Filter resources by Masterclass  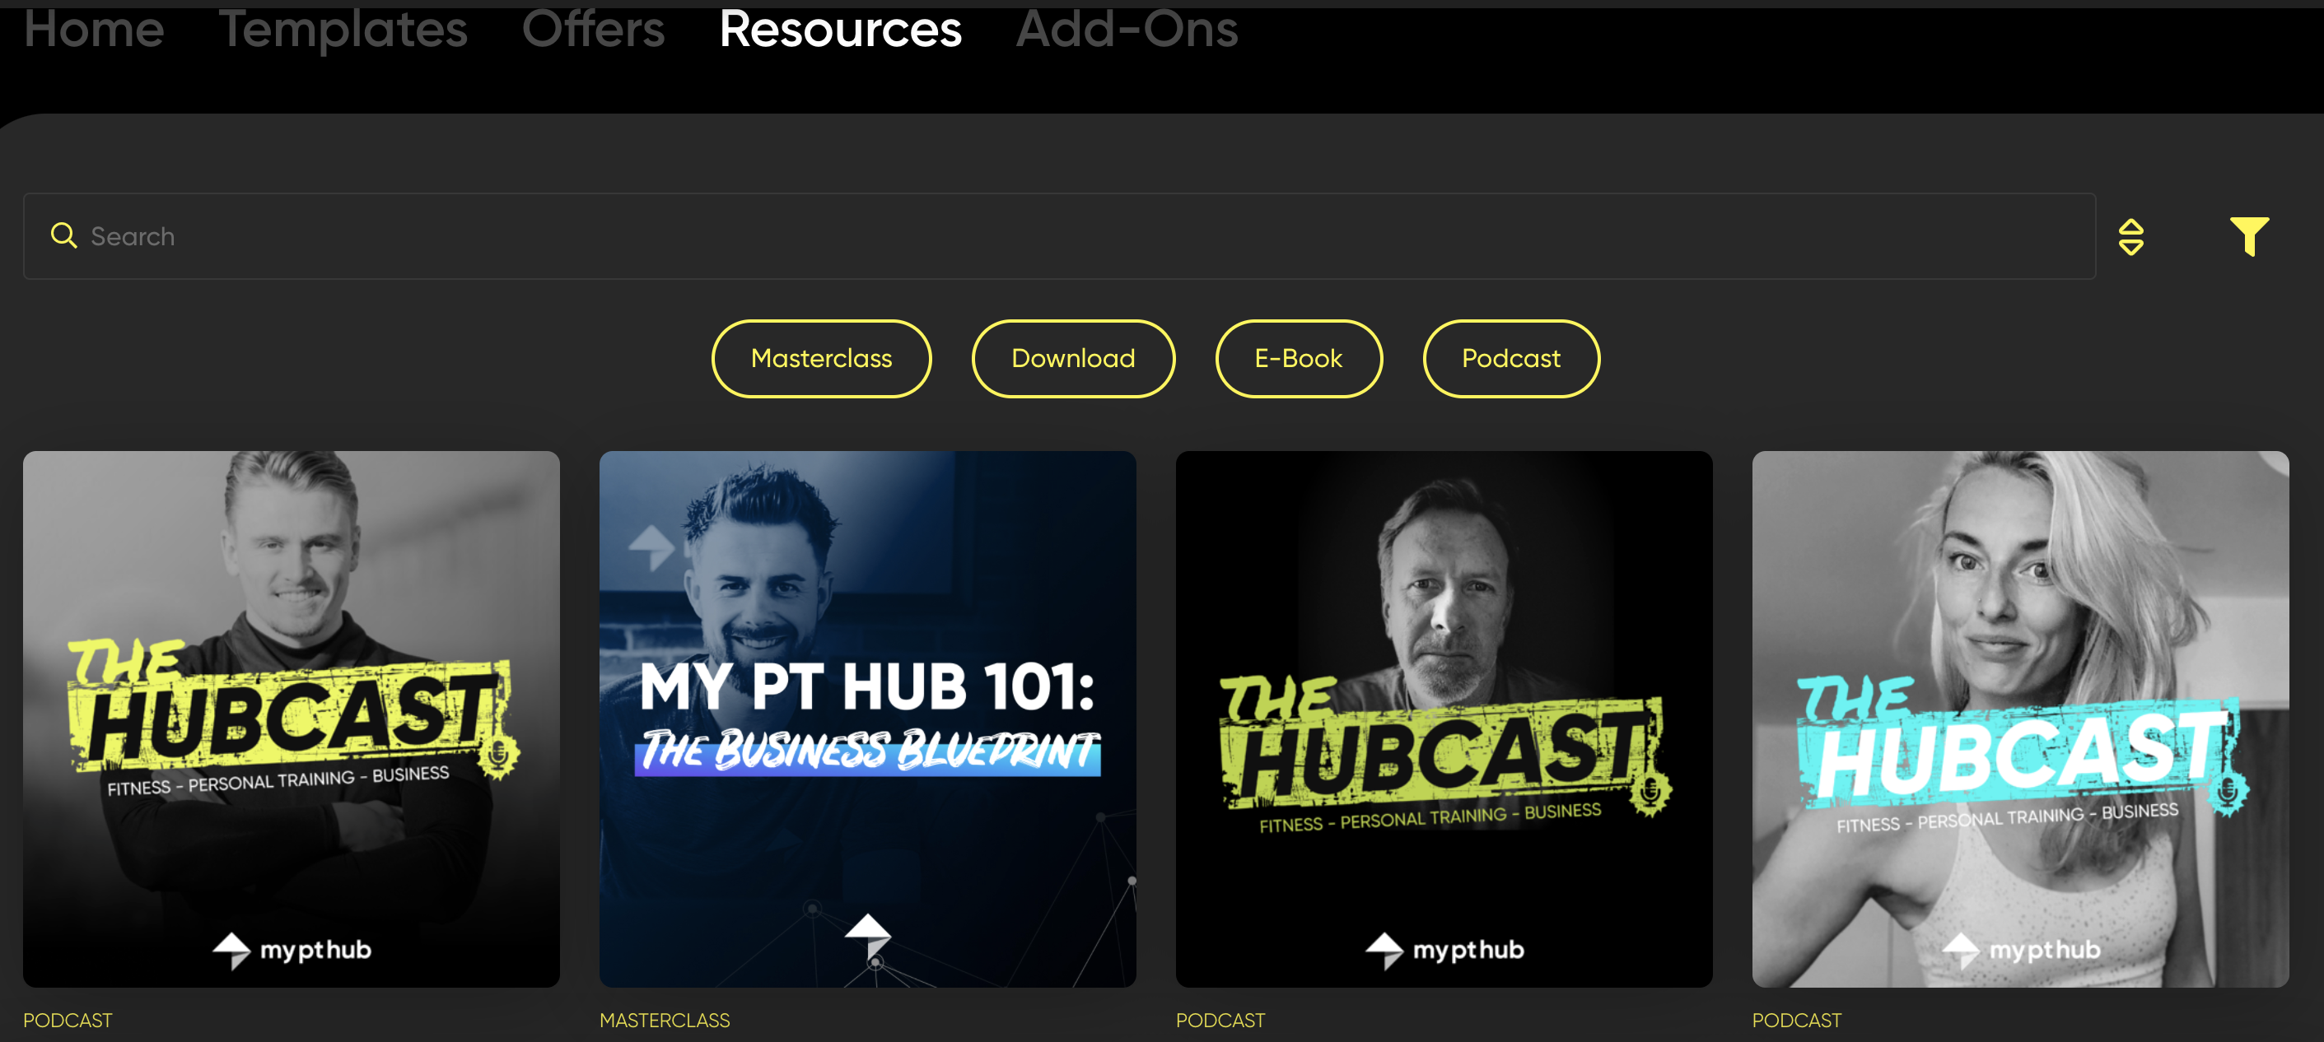tap(821, 359)
